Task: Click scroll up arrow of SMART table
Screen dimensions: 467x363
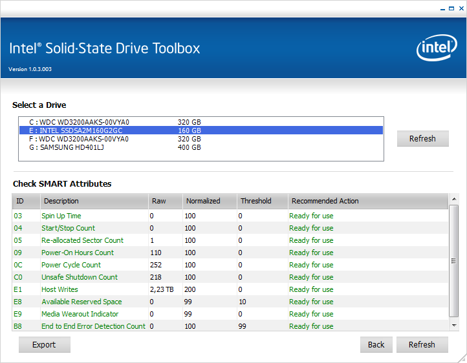Action: 454,199
